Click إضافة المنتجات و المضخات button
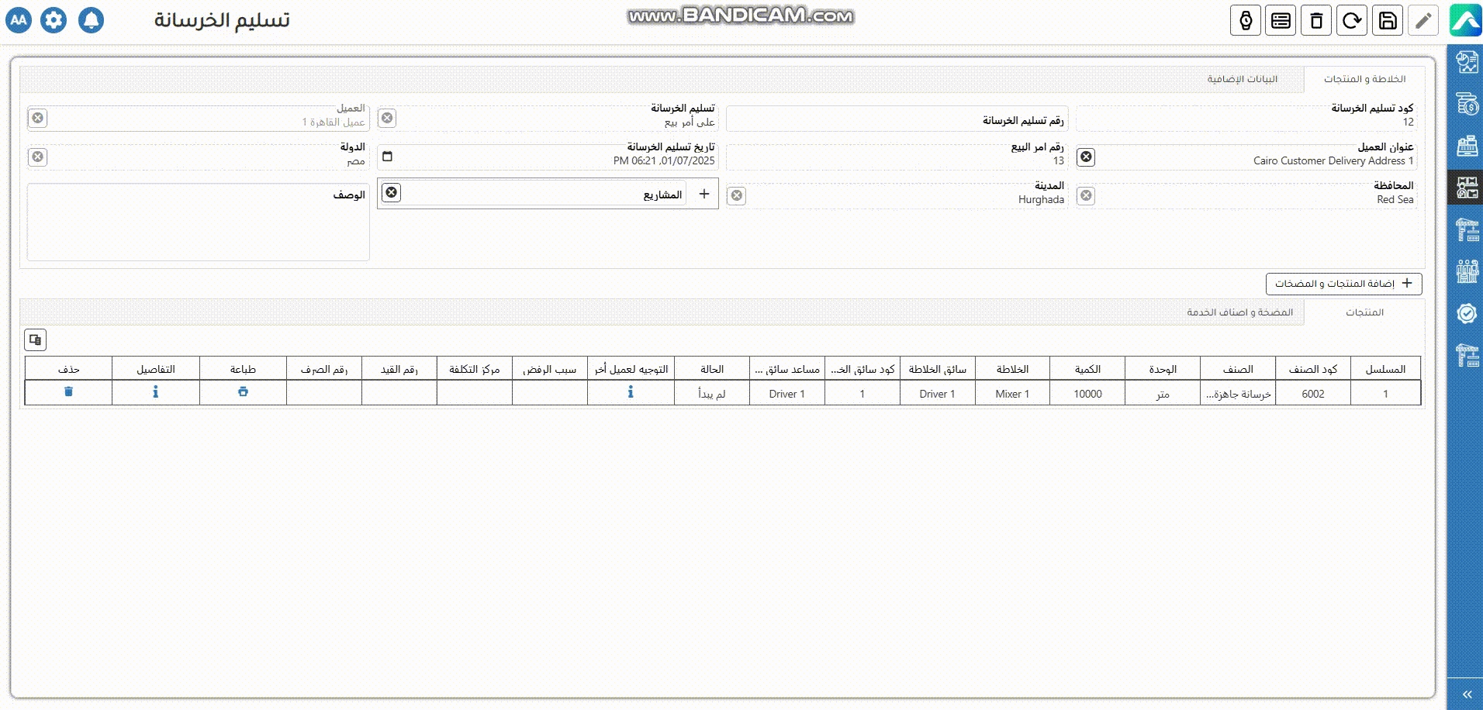1483x710 pixels. pos(1343,284)
